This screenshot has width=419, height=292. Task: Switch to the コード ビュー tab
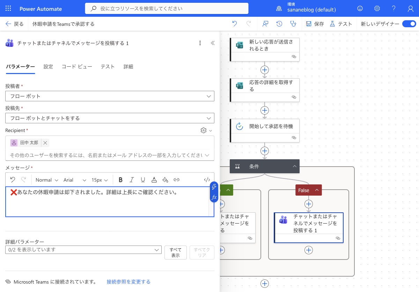click(x=77, y=67)
